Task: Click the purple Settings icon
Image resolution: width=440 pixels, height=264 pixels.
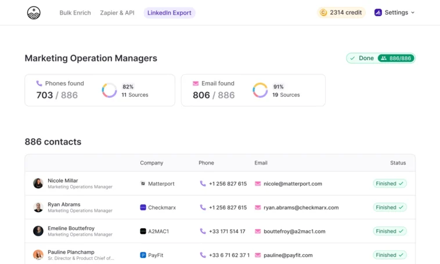Action: tap(378, 13)
